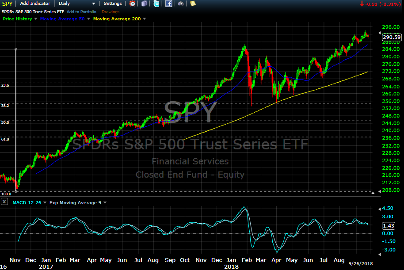Expand Moving Average 200 options arrow
The width and height of the screenshot is (404, 270).
tap(145, 19)
